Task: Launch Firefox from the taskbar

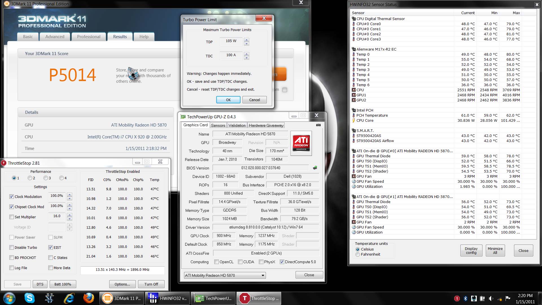Action: [89, 298]
